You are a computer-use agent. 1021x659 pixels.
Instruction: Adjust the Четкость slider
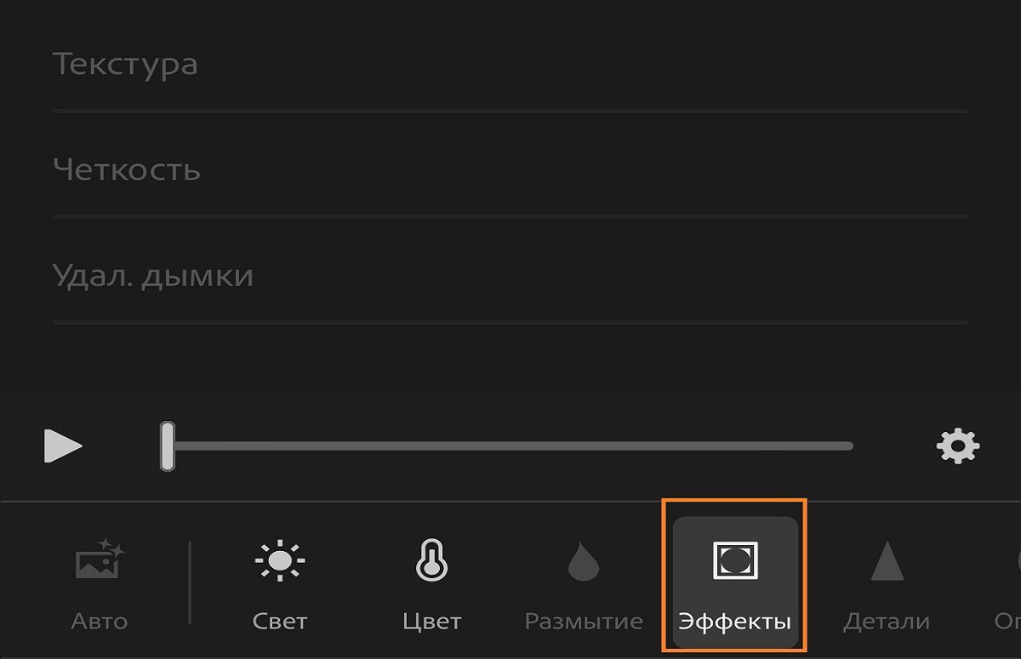click(x=510, y=215)
